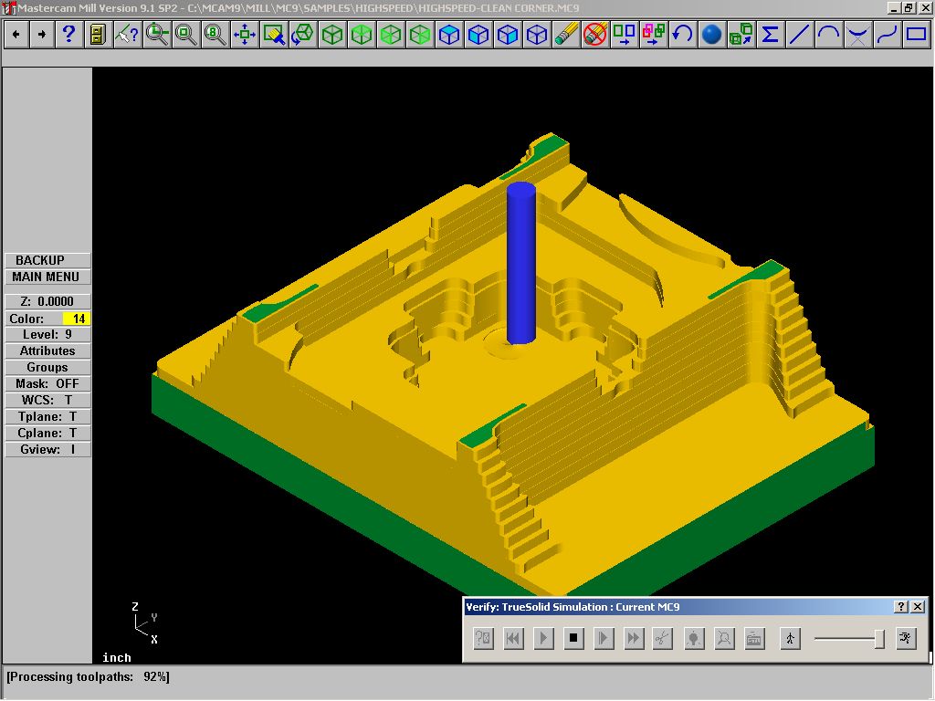Select the Create arc tool icon
The height and width of the screenshot is (701, 935).
click(x=828, y=35)
